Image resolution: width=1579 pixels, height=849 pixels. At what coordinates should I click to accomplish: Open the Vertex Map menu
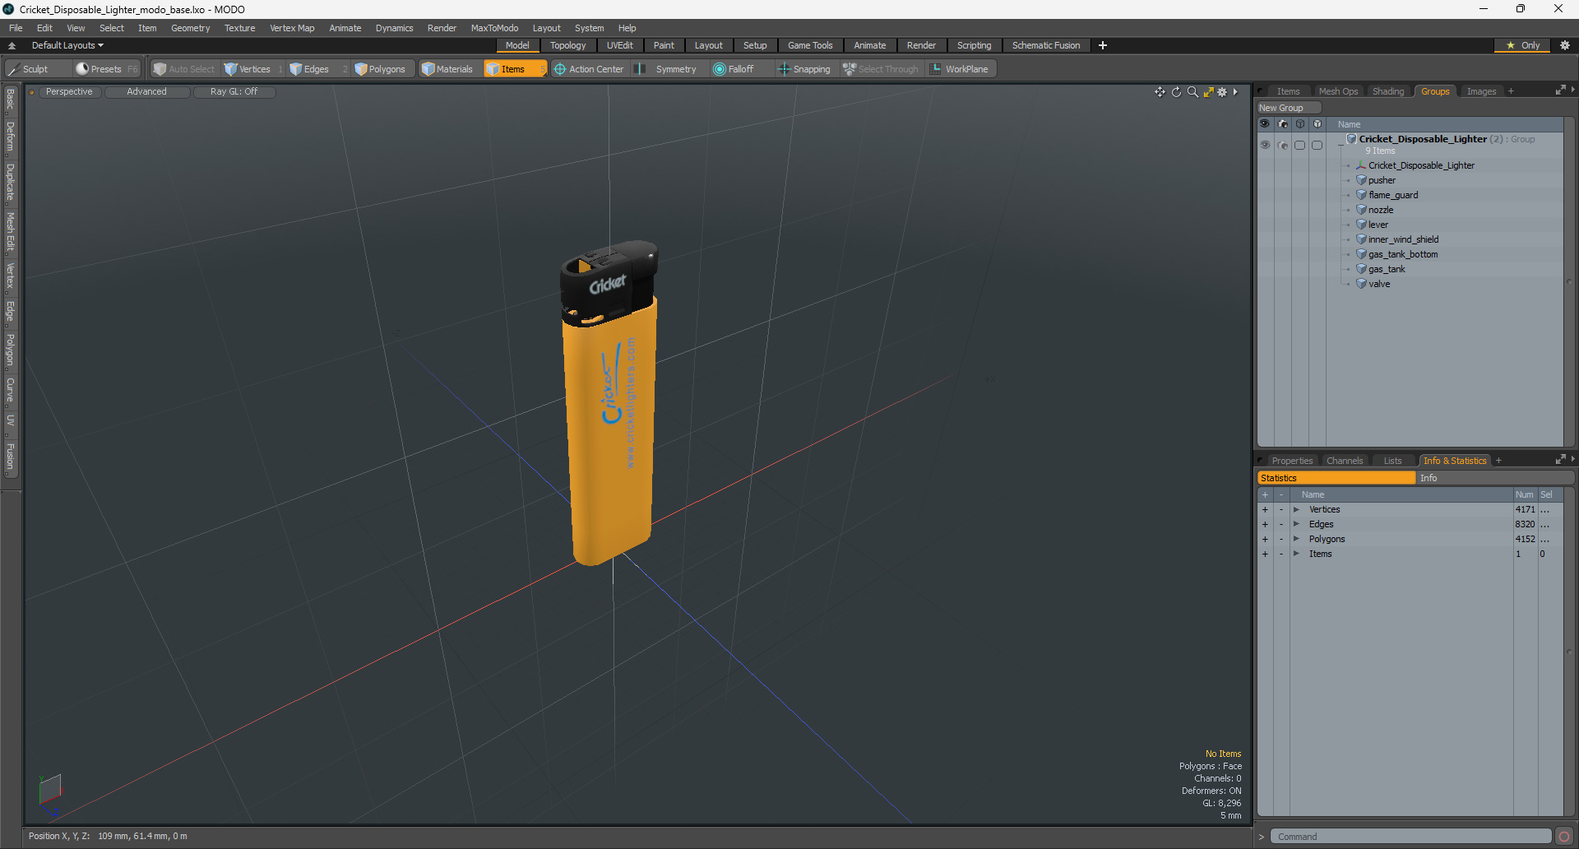tap(292, 28)
